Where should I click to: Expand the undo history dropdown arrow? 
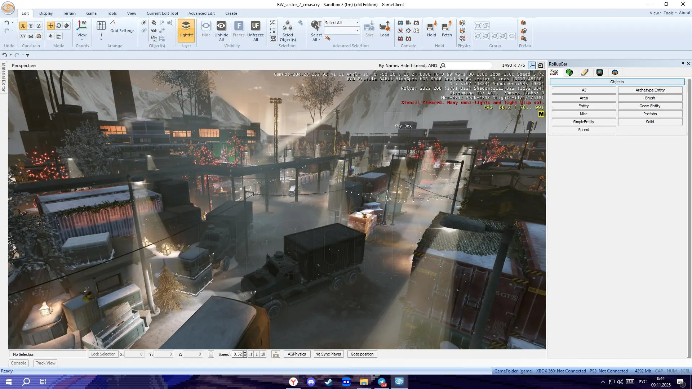tap(13, 23)
